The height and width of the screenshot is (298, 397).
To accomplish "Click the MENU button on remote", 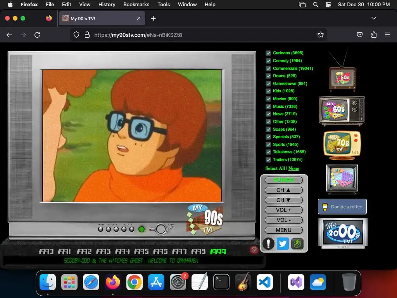I will (x=283, y=230).
